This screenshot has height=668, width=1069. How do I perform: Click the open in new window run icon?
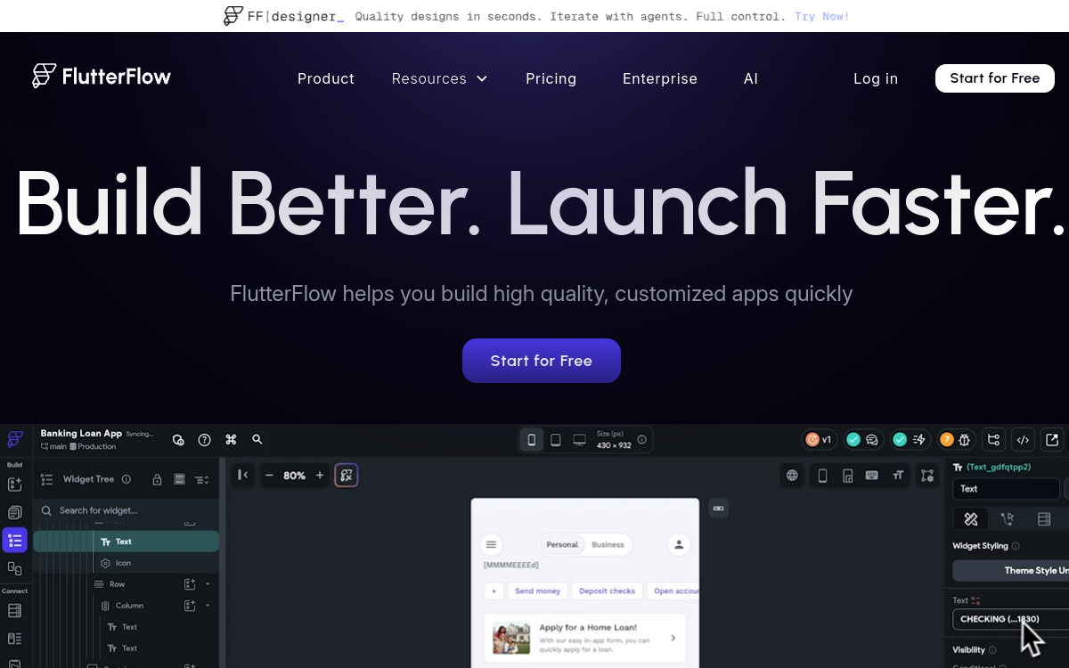(x=1052, y=439)
